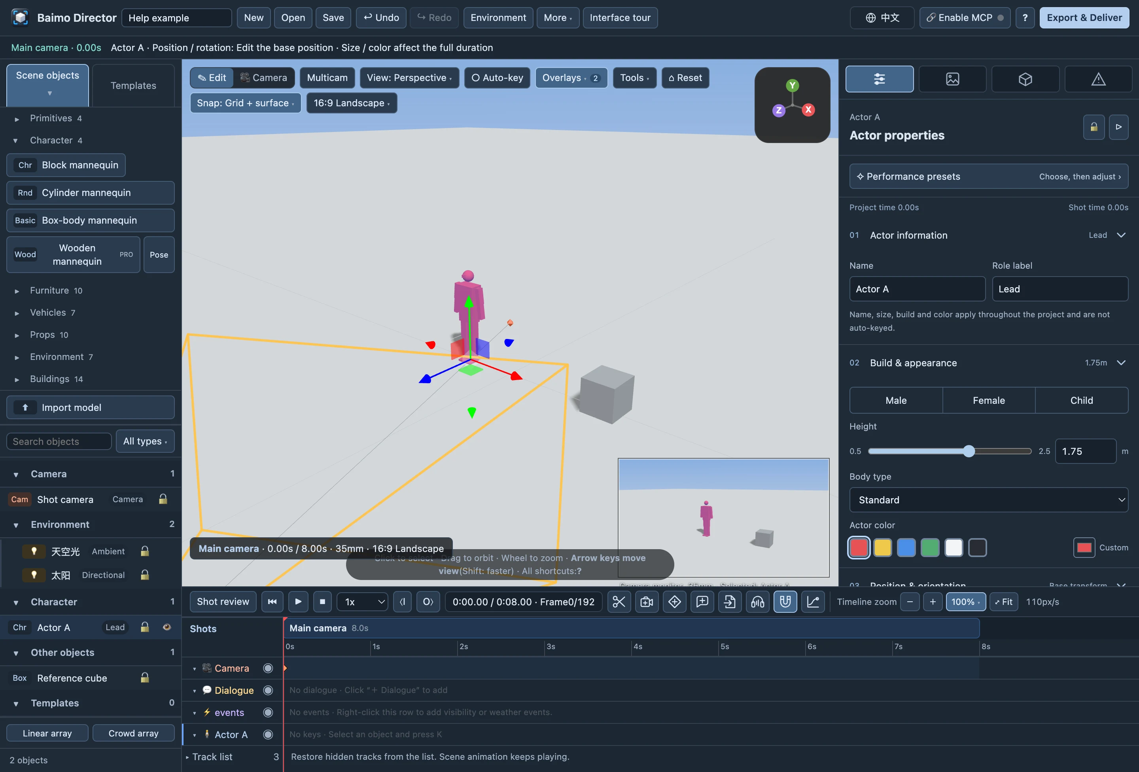Click the import file icon in timeline toolbar

click(730, 602)
